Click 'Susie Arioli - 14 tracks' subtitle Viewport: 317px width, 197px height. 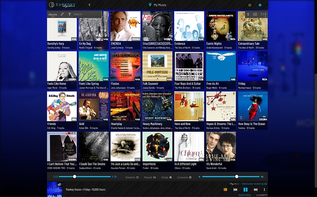[216, 168]
